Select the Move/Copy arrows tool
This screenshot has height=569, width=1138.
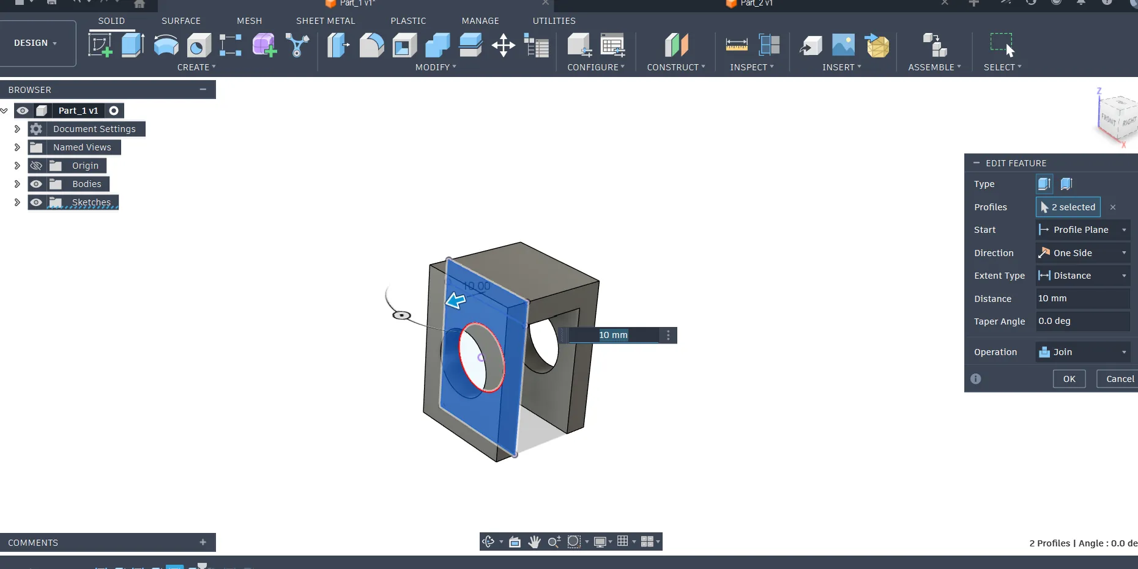click(503, 45)
